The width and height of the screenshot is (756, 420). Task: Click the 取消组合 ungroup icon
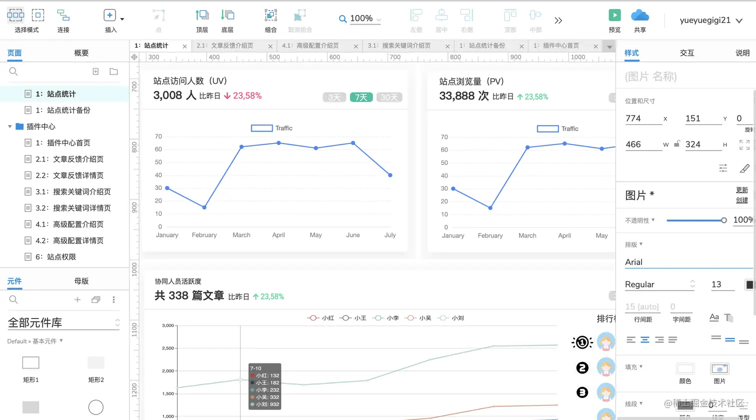(x=300, y=15)
